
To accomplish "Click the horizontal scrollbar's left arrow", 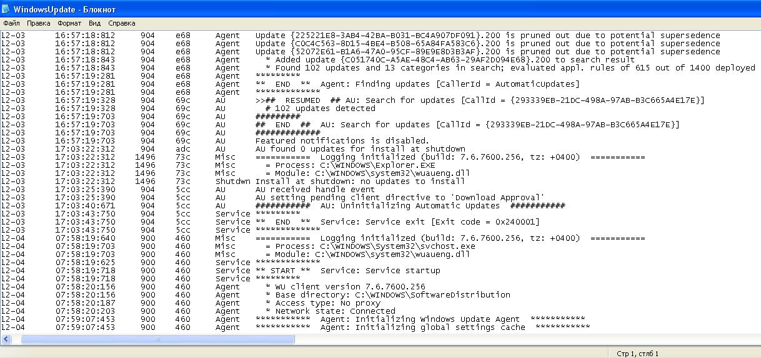I will click(6, 339).
